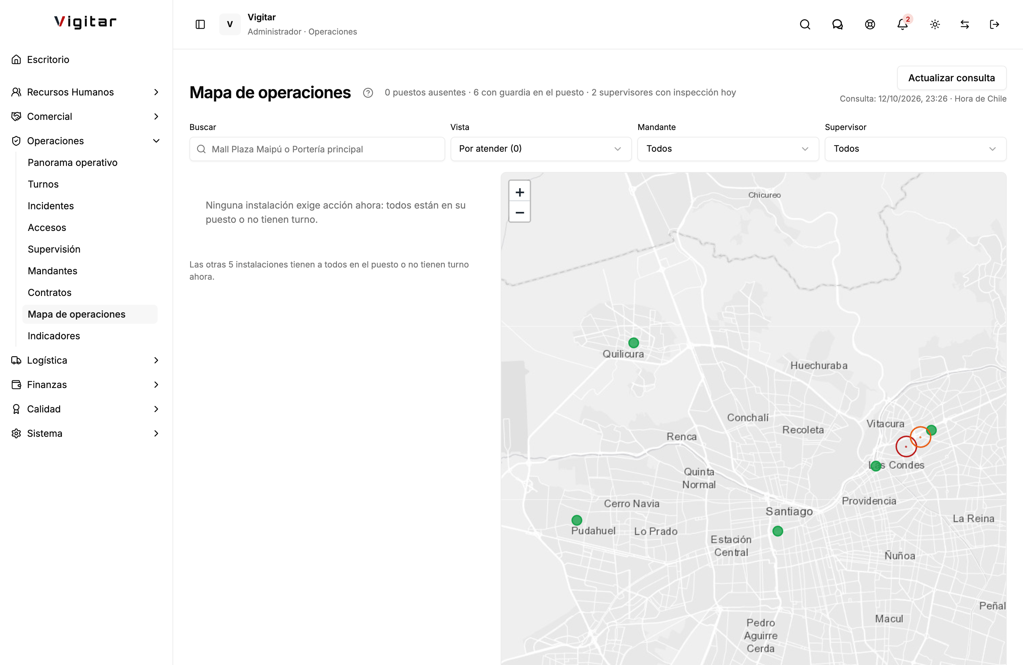This screenshot has height=665, width=1023.
Task: Open the Mandante dropdown
Action: (728, 149)
